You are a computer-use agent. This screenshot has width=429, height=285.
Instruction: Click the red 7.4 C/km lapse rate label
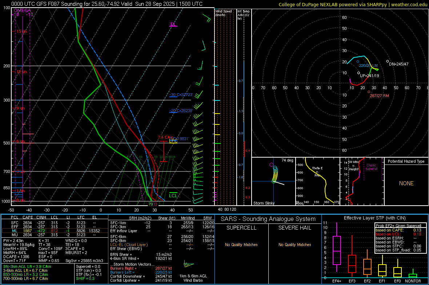click(x=165, y=137)
